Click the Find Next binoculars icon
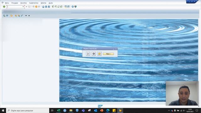The height and width of the screenshot is (113, 201). pos(49,7)
